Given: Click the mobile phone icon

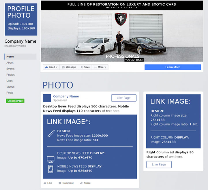Looking at the screenshot, I should coord(50,169).
